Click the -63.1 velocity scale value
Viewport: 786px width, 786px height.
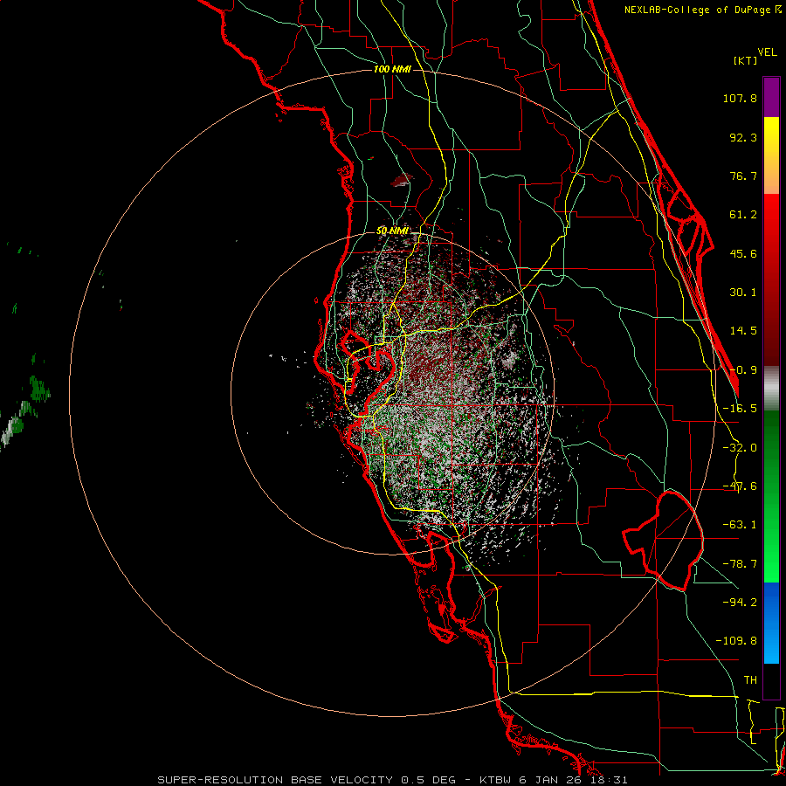pyautogui.click(x=740, y=525)
